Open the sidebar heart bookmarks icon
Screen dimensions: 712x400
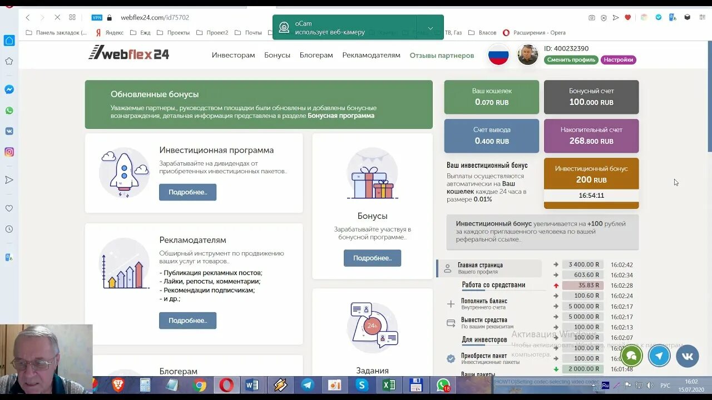click(9, 208)
